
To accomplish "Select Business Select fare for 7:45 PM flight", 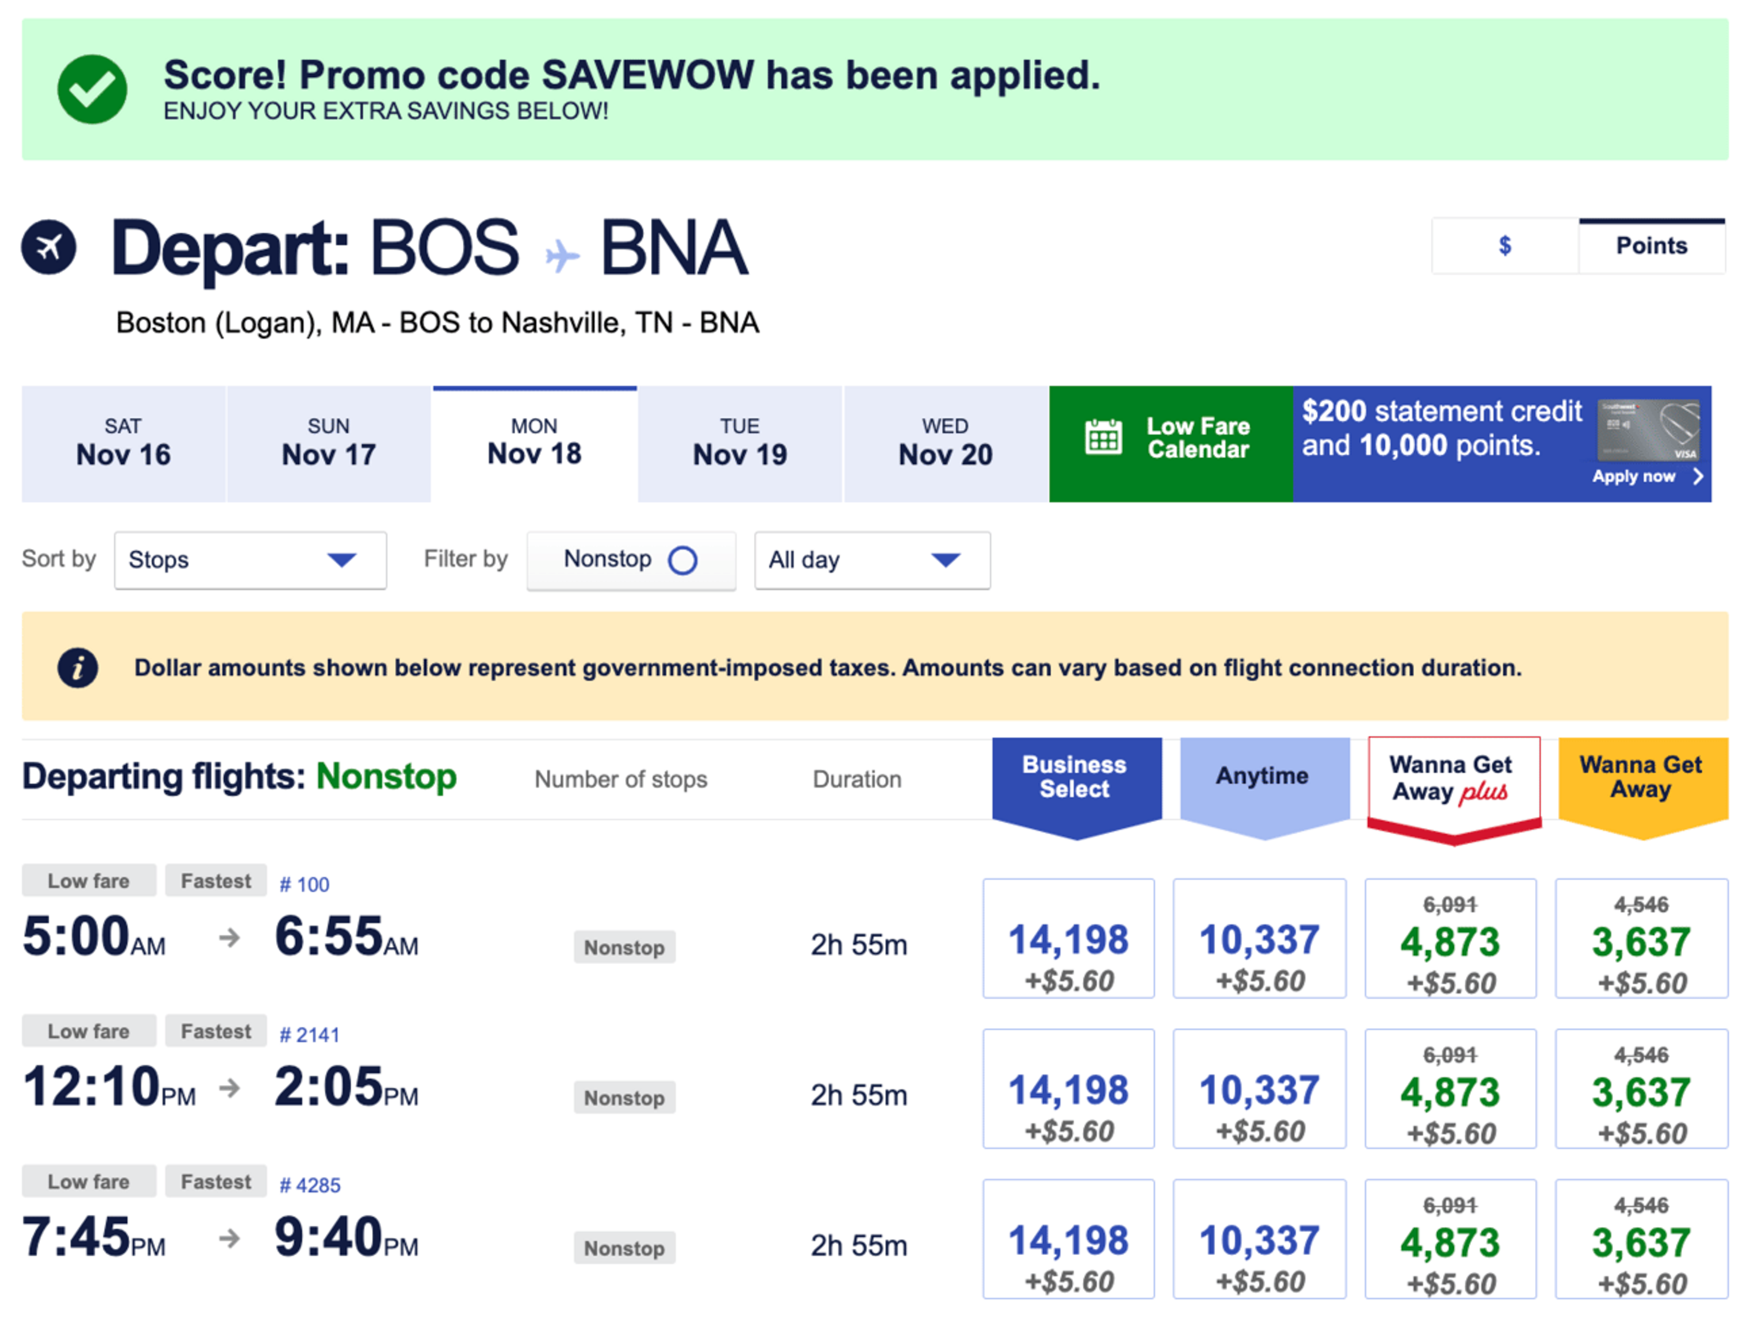I will (1068, 1239).
